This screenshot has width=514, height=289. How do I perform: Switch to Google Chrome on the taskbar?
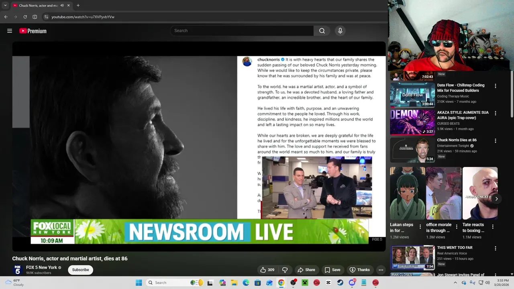click(x=281, y=283)
